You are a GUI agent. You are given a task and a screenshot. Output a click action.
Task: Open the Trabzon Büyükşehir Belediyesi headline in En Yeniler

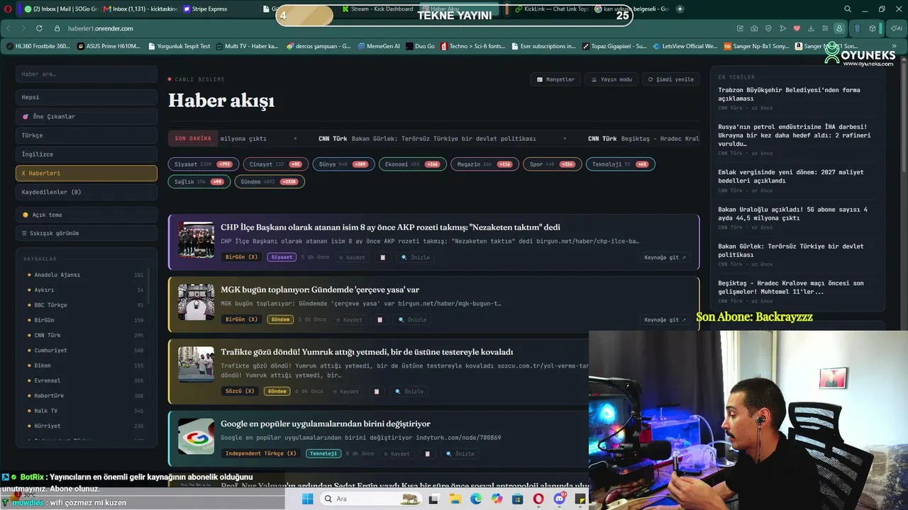[x=789, y=94]
